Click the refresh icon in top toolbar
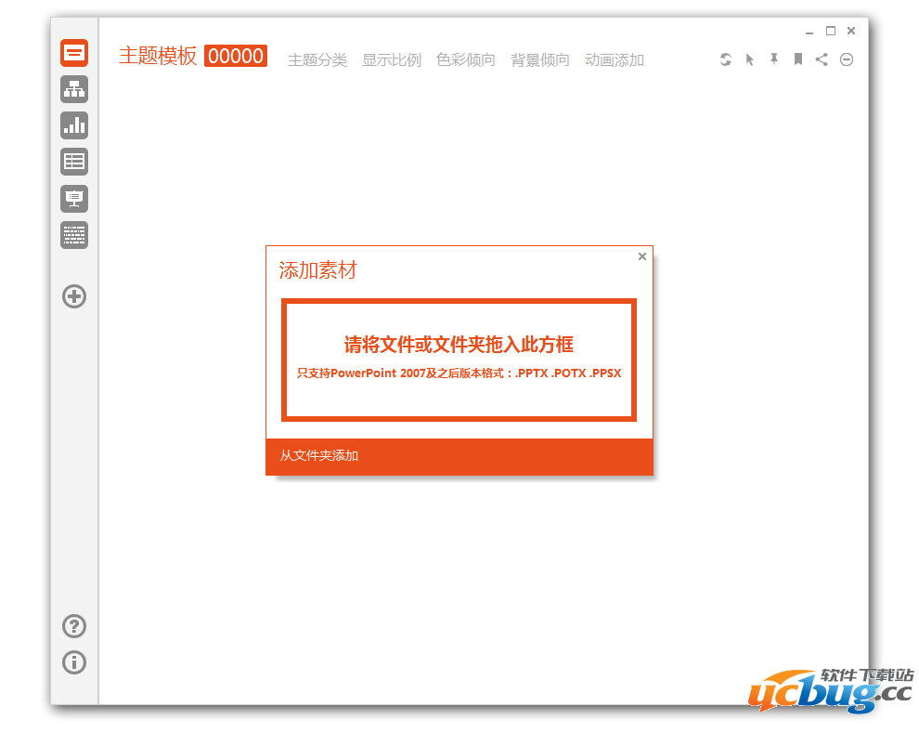 point(726,59)
